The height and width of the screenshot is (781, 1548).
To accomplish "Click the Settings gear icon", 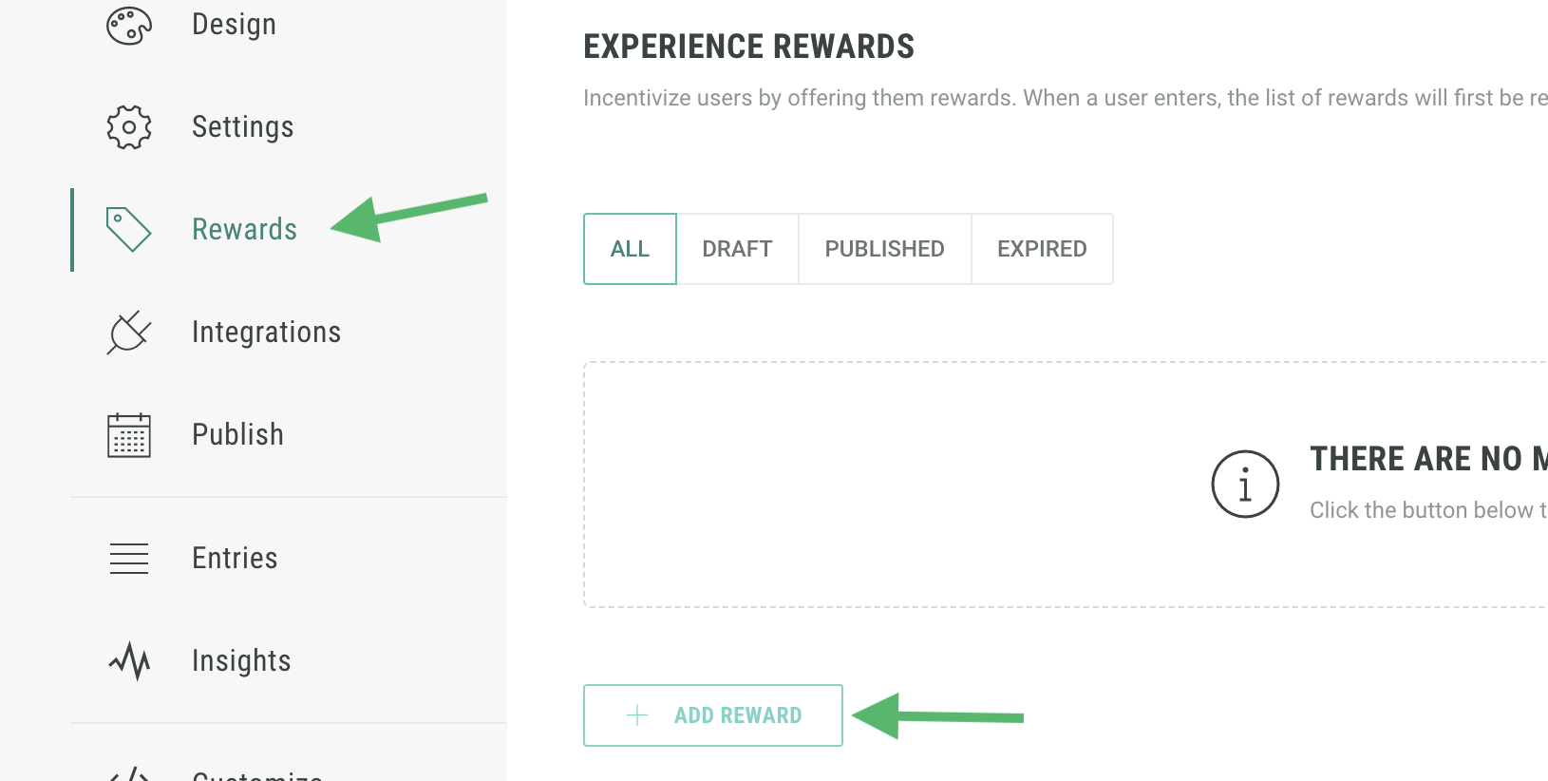I will (x=129, y=127).
